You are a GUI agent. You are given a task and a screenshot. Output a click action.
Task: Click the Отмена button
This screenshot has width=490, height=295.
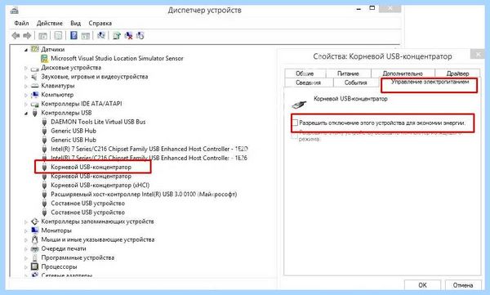coord(463,285)
